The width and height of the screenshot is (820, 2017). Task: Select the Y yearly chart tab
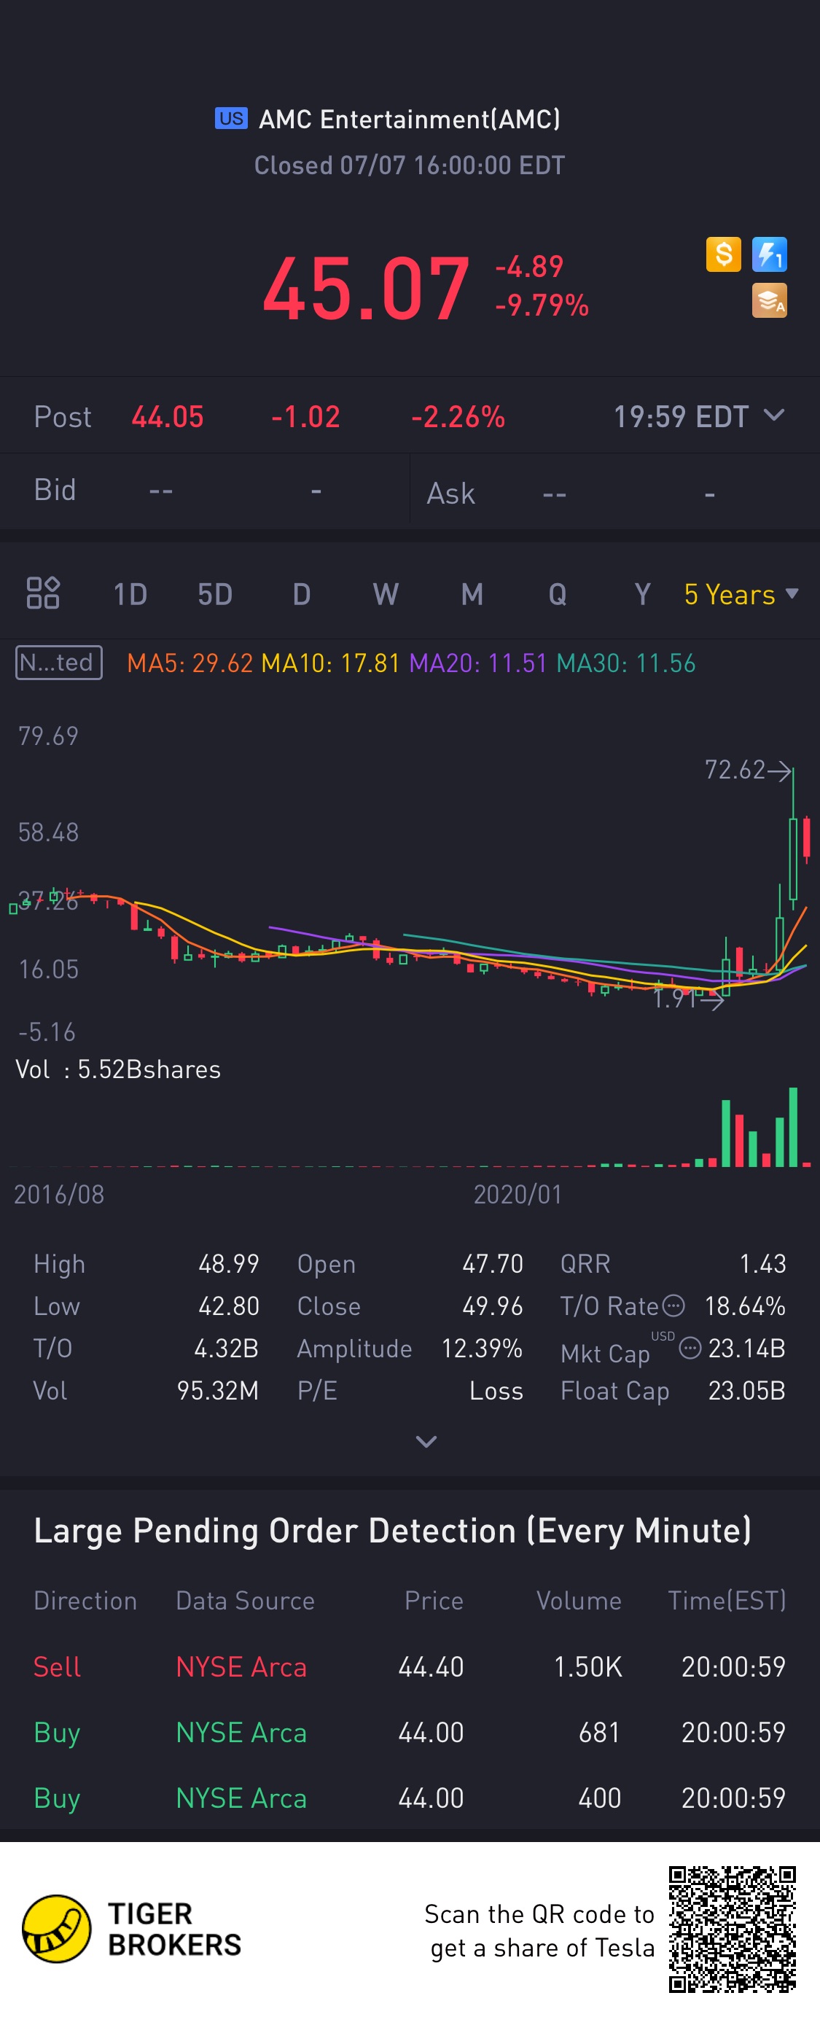click(x=642, y=594)
